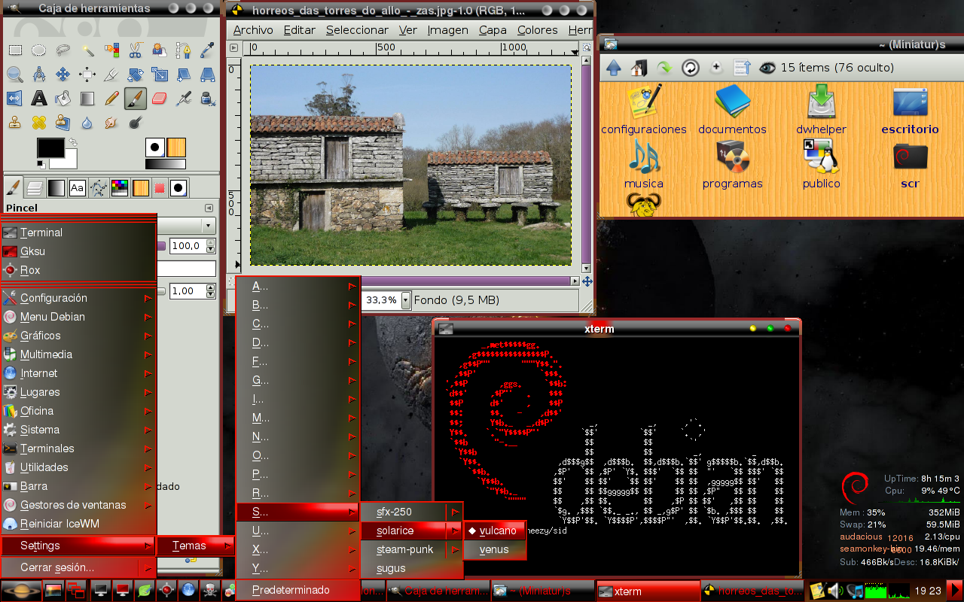
Task: Switch to xterm taskbar button
Action: coord(648,591)
